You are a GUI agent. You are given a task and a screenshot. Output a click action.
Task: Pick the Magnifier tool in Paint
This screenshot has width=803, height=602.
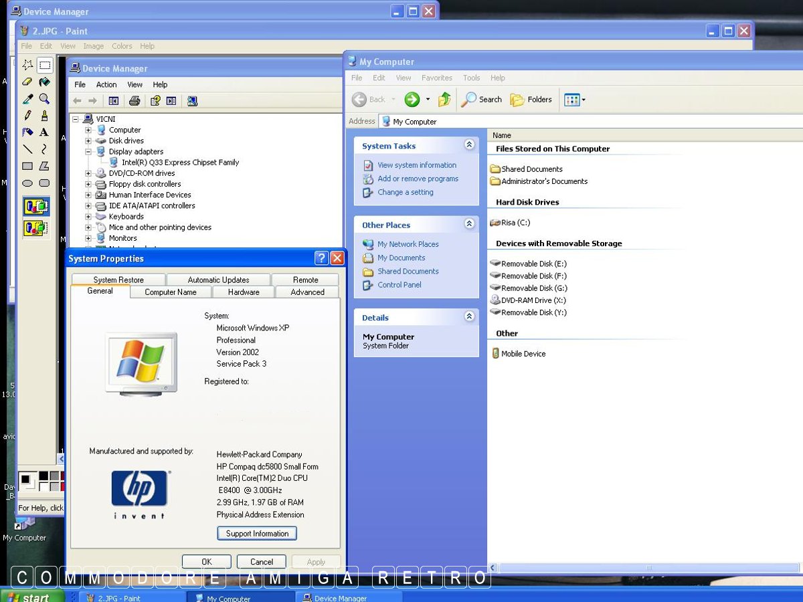[44, 99]
